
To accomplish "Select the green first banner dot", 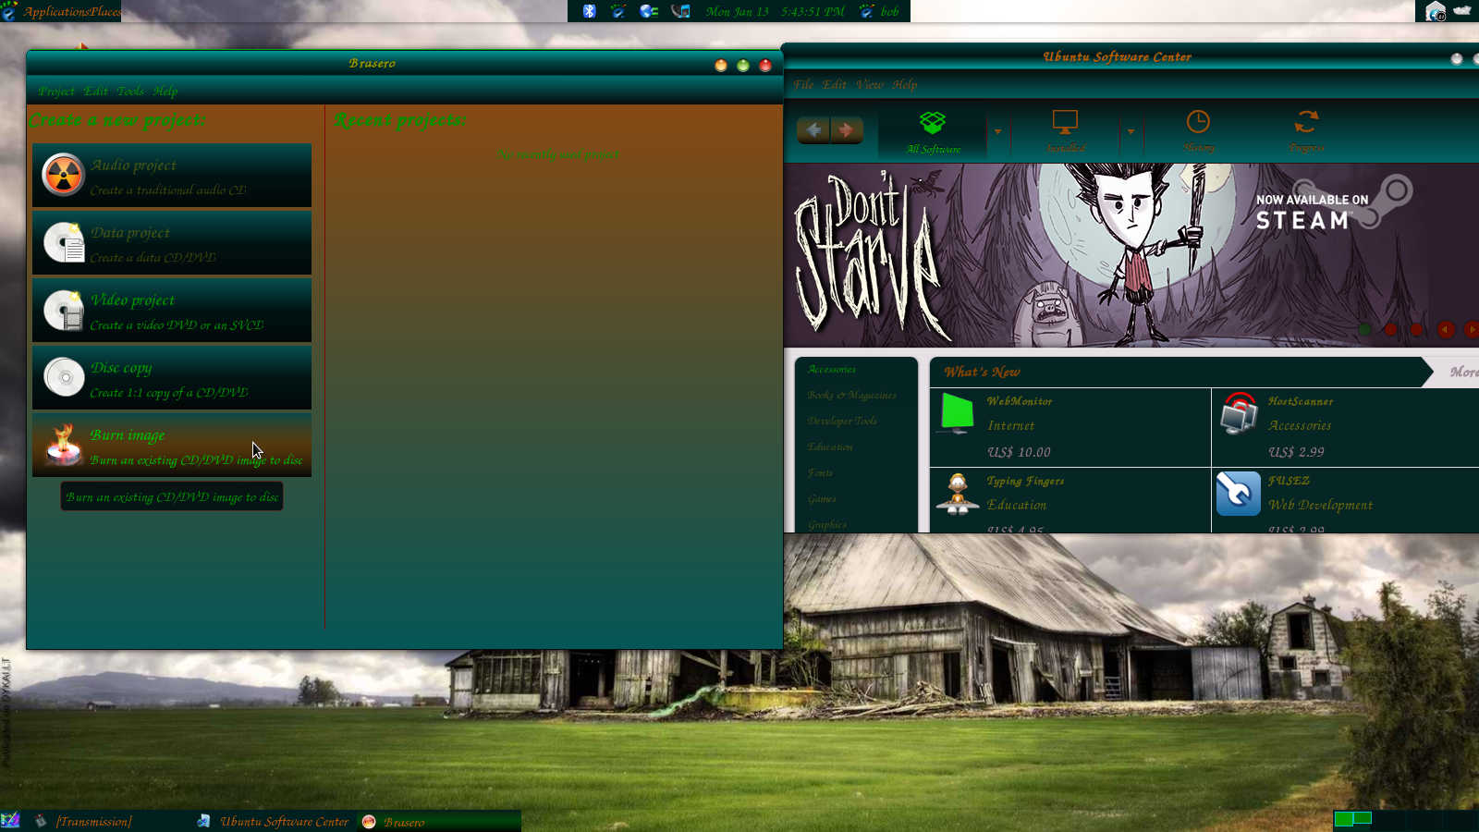I will [x=1364, y=329].
